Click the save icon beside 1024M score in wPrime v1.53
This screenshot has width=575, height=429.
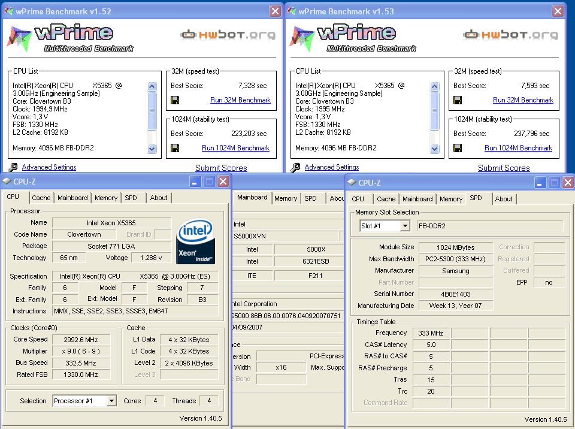coord(458,148)
